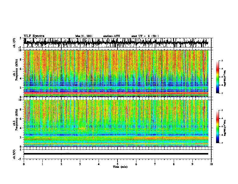
Task: Click time axis tick label "0"
Action: click(x=24, y=164)
